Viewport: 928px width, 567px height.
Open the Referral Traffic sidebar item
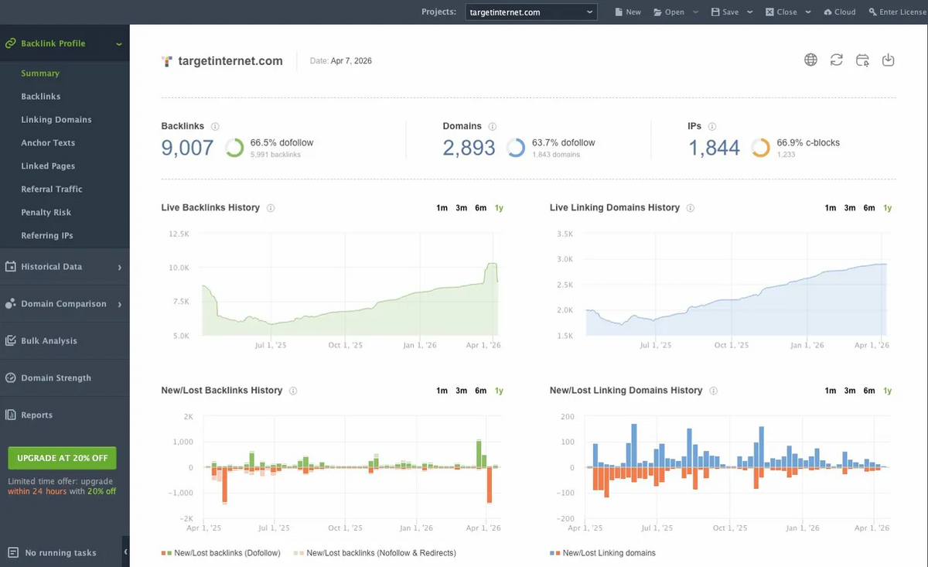52,190
